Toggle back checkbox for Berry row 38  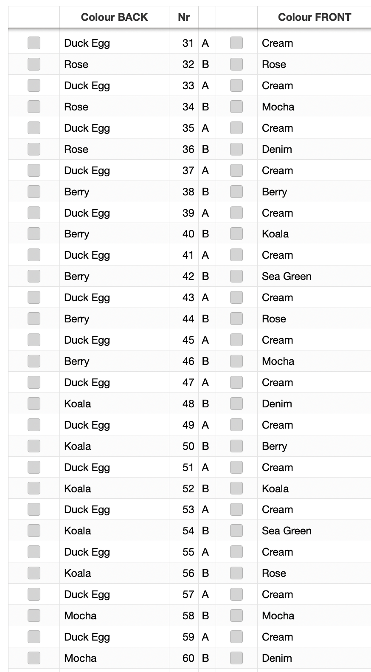(x=34, y=192)
